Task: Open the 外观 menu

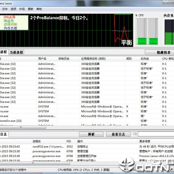Action: 22,9
